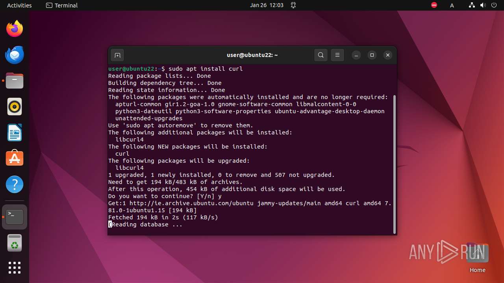The width and height of the screenshot is (504, 283).
Task: Click the 'Use sudo apt autoremove' line
Action: click(181, 125)
